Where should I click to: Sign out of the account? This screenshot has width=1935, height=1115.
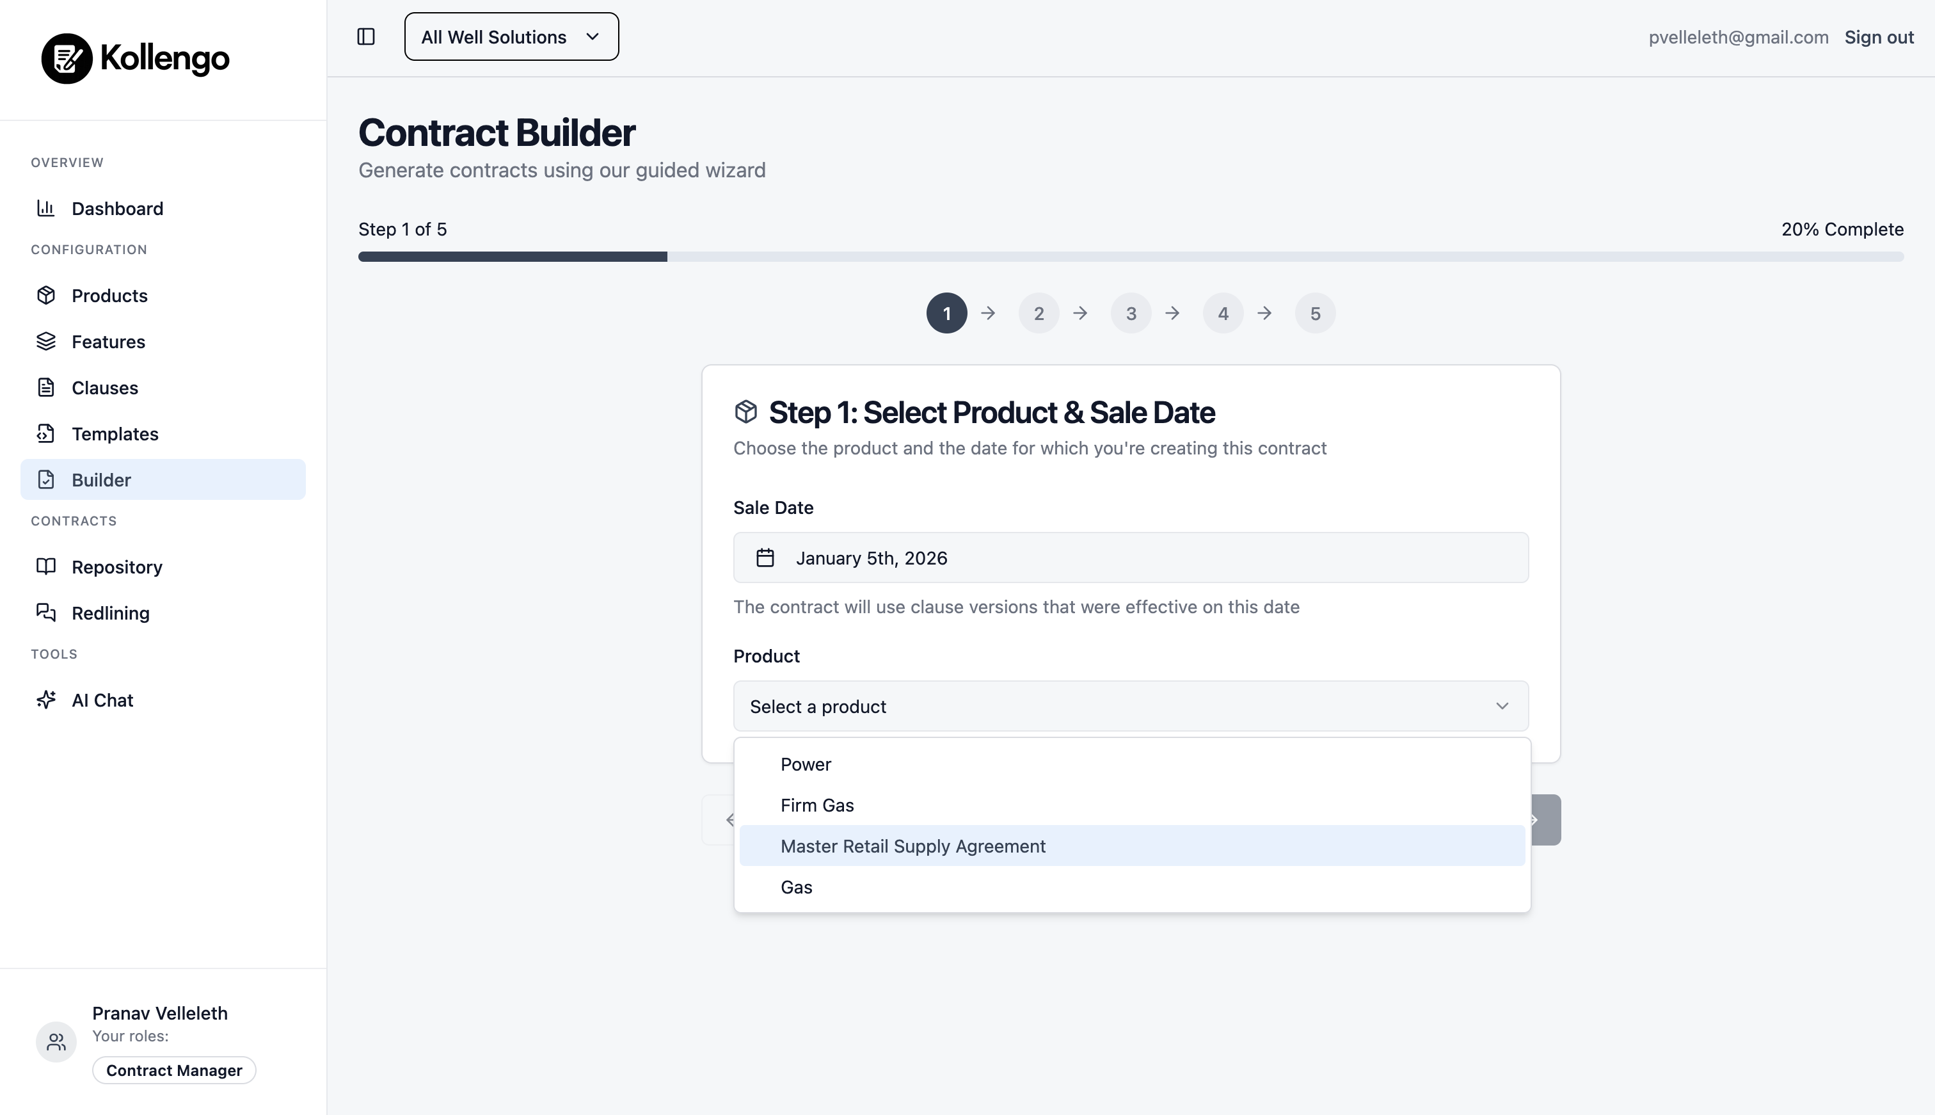pos(1877,36)
